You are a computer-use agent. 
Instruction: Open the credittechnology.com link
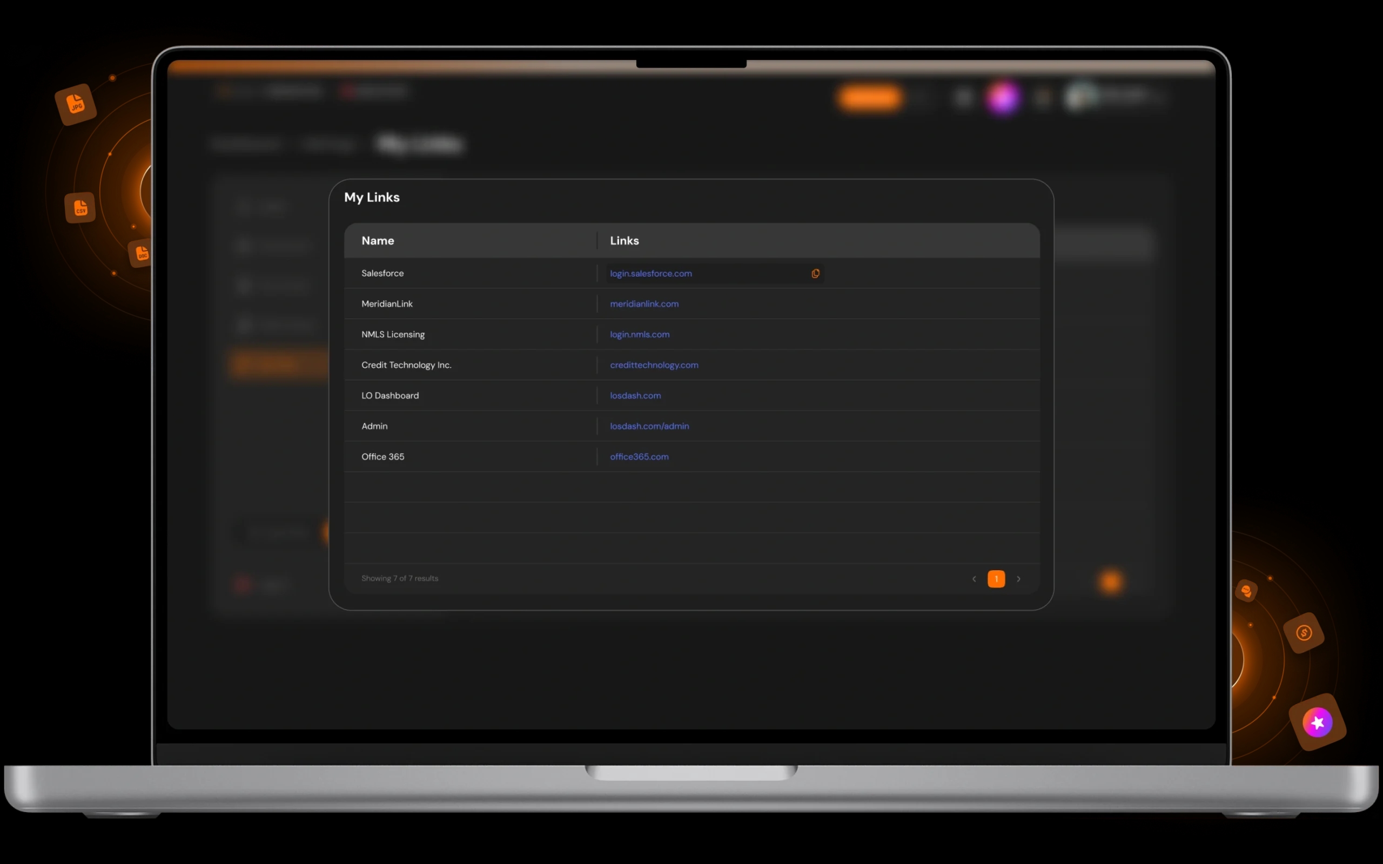click(x=654, y=365)
